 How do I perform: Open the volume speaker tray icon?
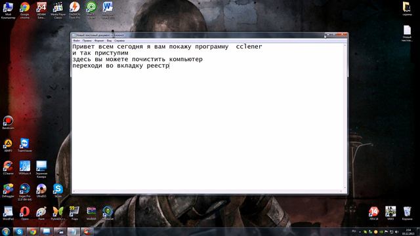[x=396, y=232]
